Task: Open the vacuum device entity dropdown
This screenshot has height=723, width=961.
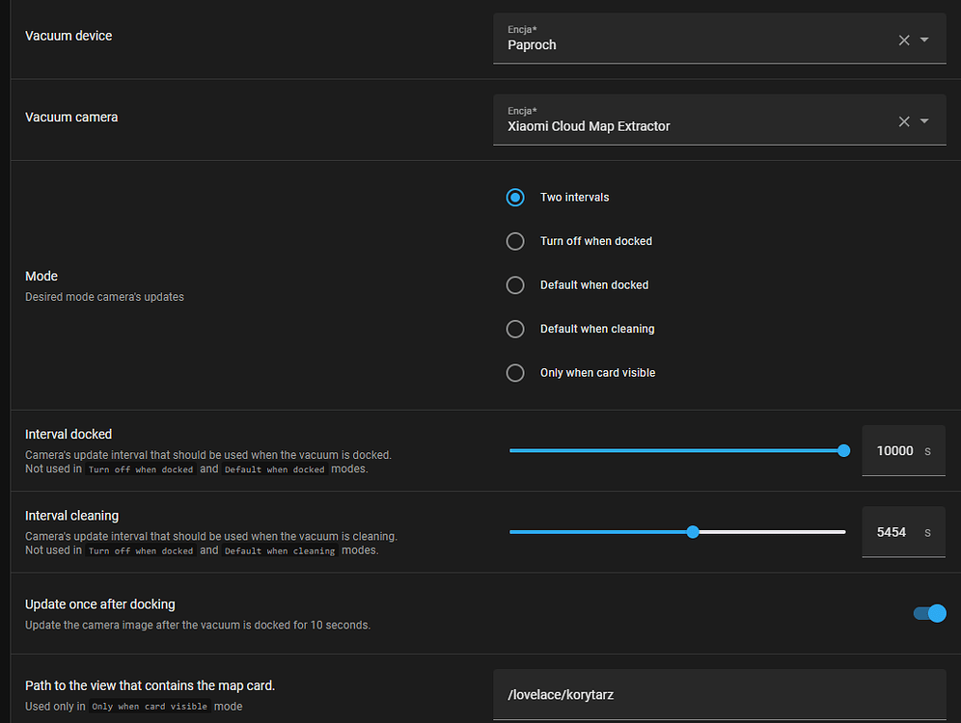Action: [926, 40]
